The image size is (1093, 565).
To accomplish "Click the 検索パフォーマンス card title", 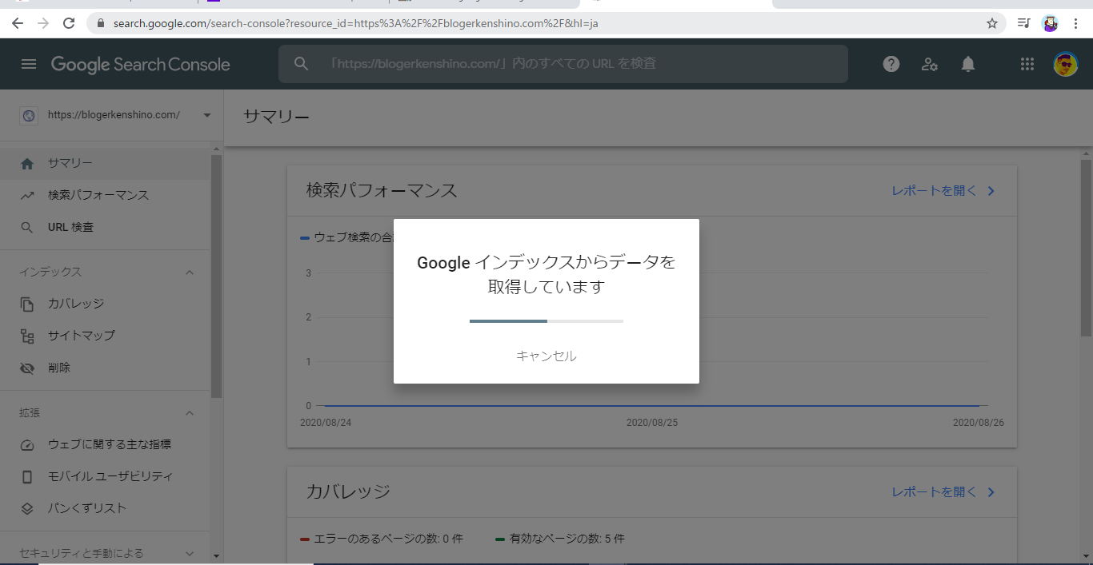I will (382, 191).
